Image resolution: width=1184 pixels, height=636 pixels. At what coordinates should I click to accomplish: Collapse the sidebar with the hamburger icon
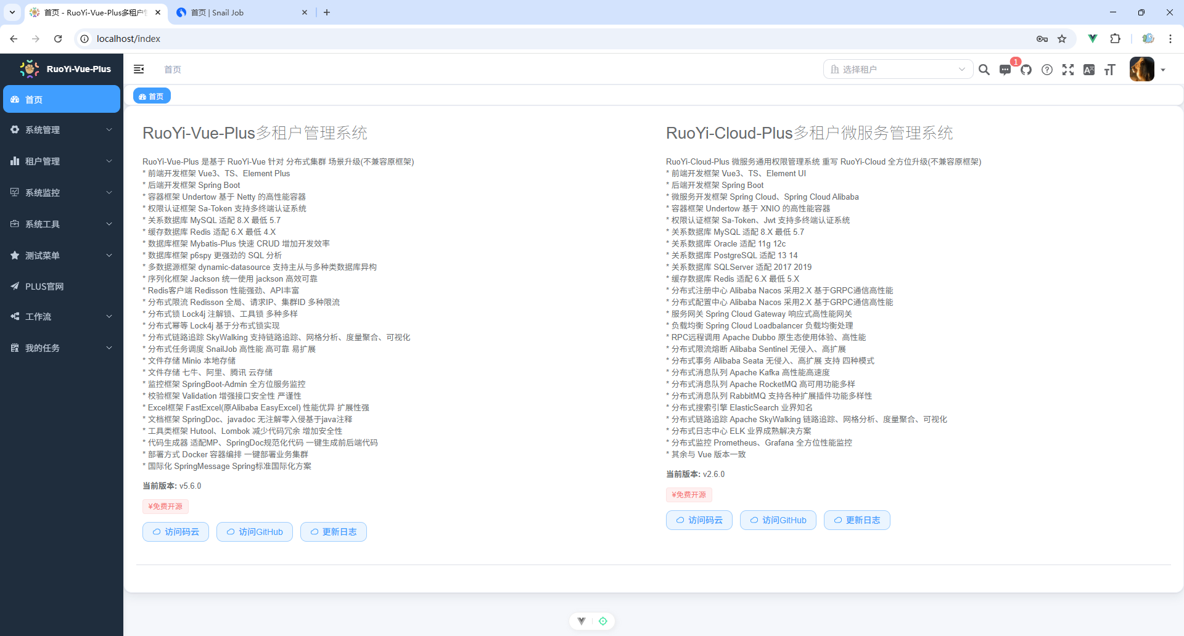pos(139,69)
